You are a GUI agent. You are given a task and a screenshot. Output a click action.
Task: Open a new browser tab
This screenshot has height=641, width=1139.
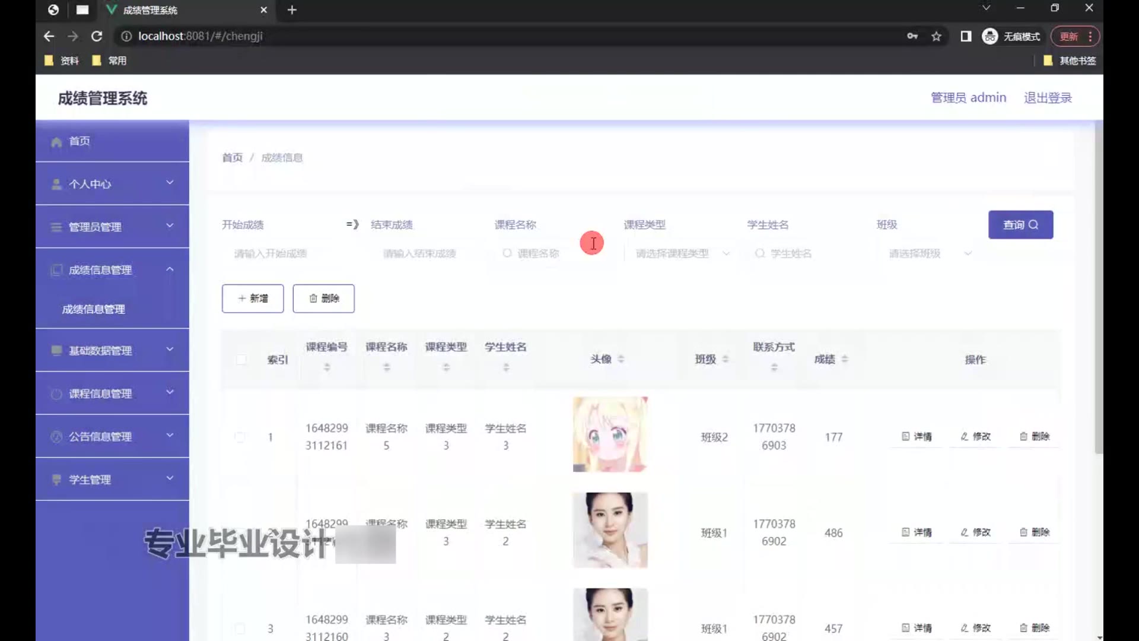tap(292, 10)
